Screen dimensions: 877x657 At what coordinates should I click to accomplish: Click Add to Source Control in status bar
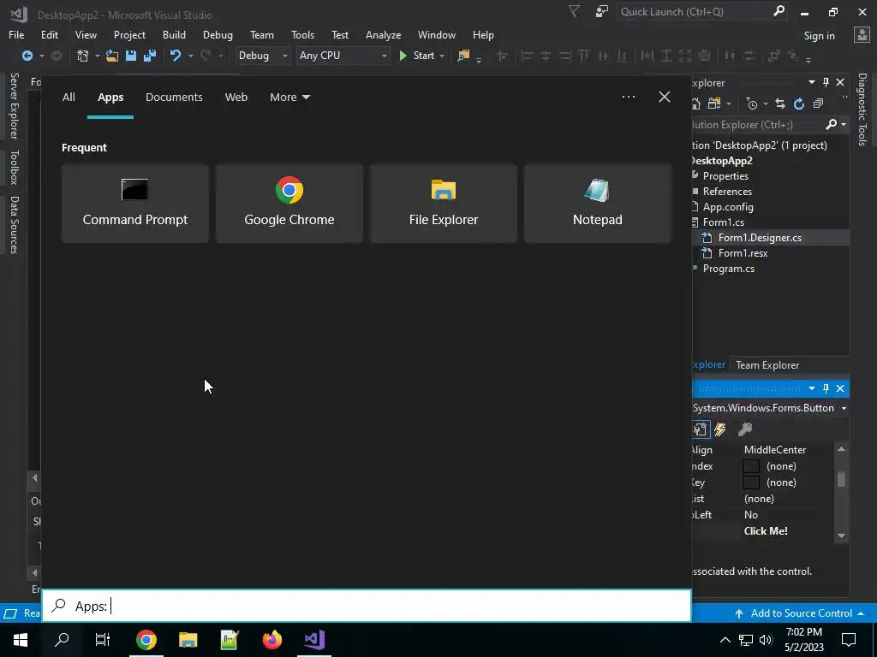point(801,613)
